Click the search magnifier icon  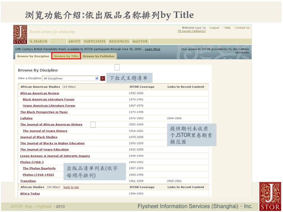pos(31,41)
